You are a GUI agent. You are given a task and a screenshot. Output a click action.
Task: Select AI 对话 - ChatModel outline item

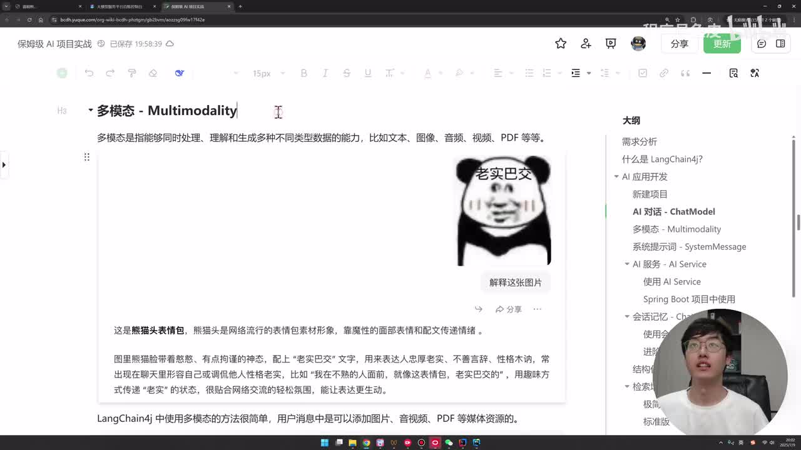coord(673,212)
